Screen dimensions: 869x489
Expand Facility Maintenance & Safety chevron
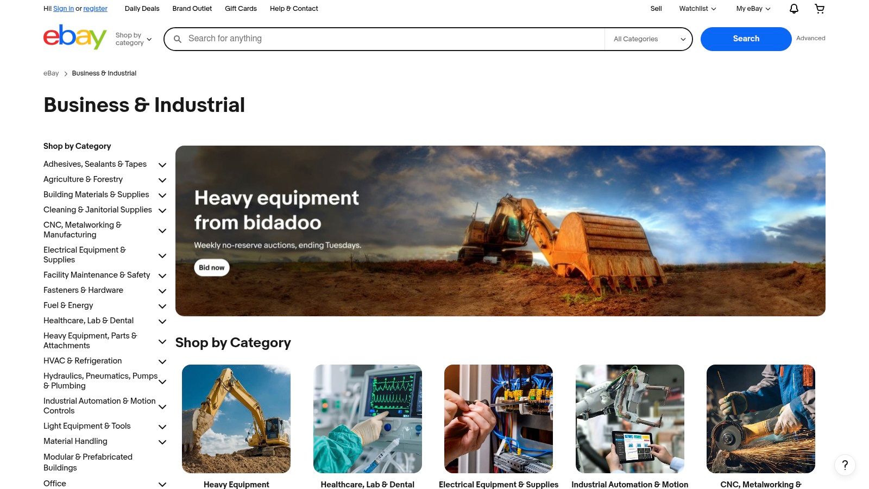162,275
